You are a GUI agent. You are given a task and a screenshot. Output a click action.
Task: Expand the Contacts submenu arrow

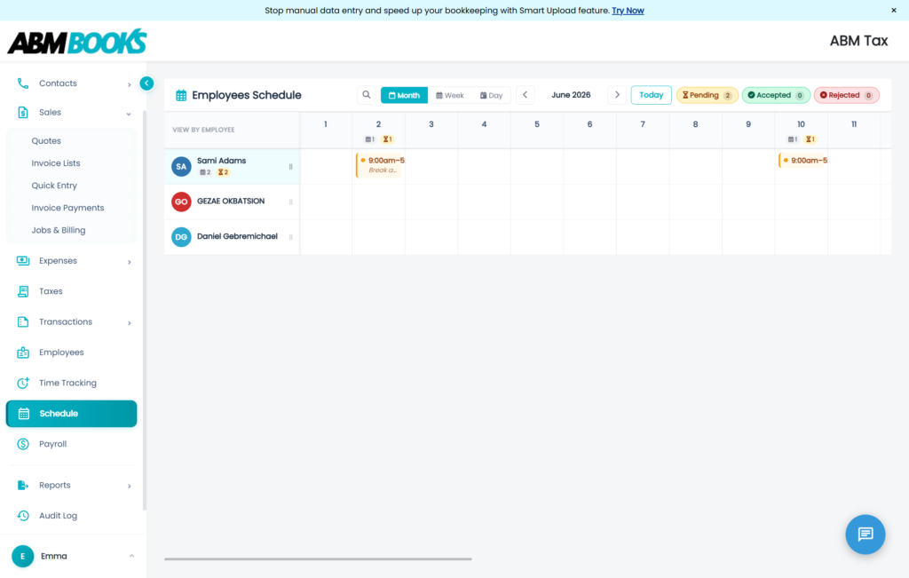coord(130,84)
